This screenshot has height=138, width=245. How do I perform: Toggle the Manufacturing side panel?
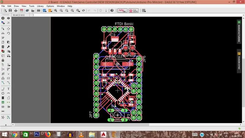click(239, 32)
